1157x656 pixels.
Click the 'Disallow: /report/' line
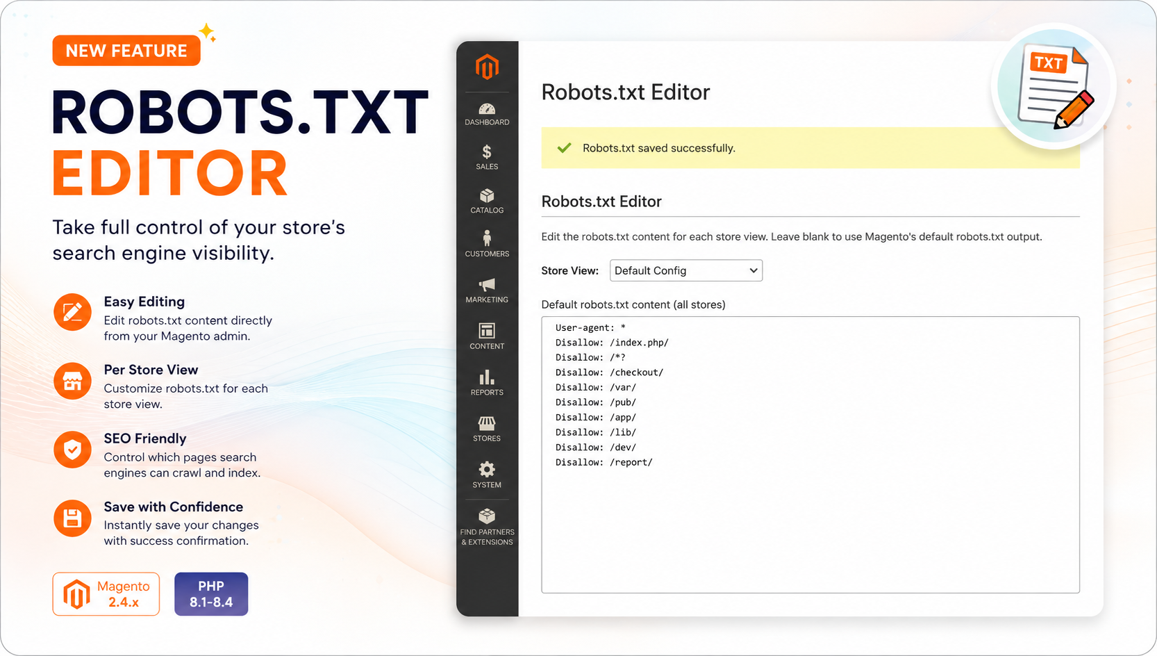pos(604,462)
